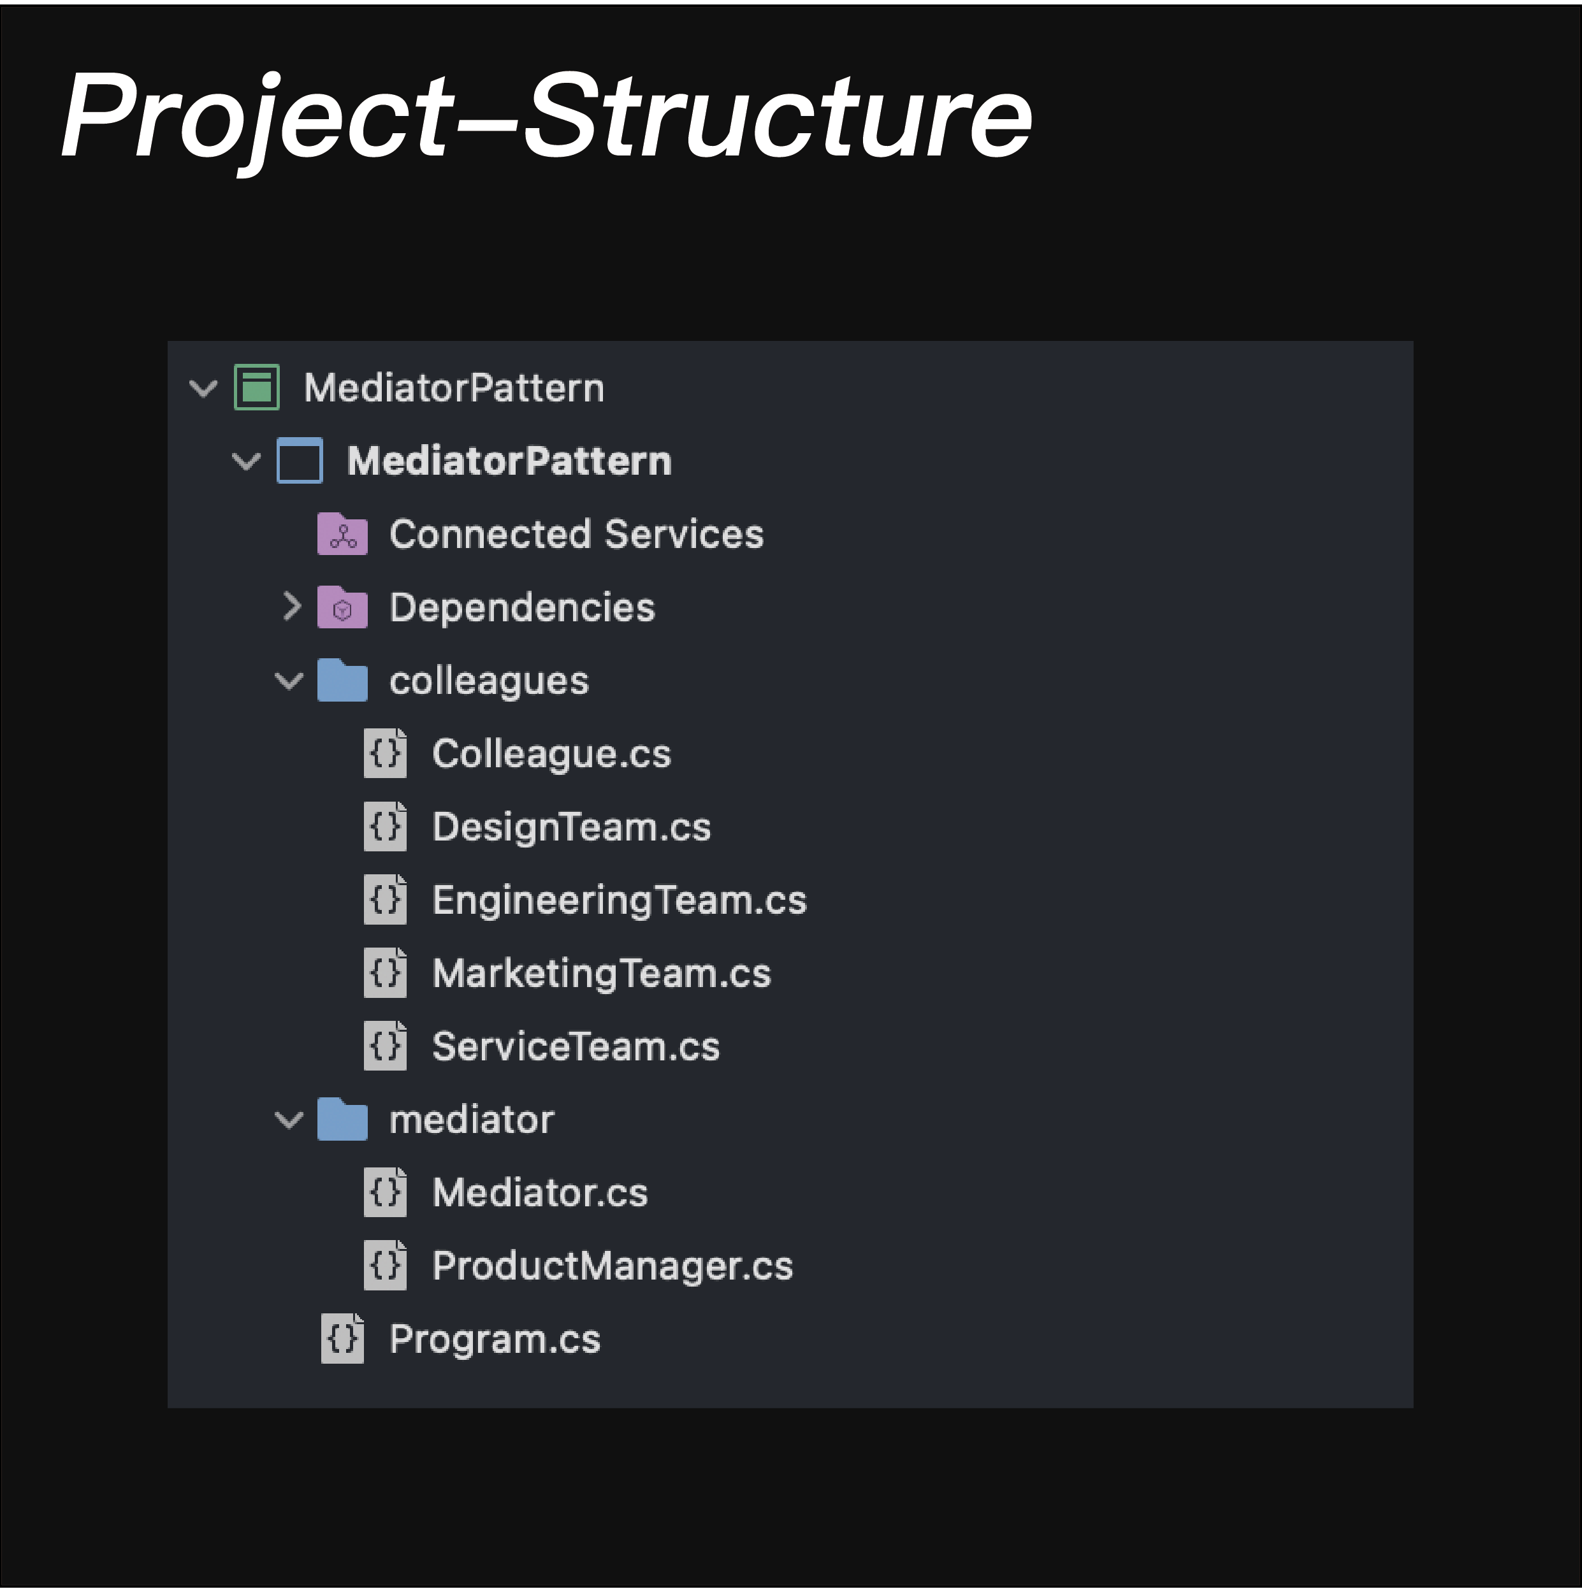Expand the Dependencies node

[291, 607]
